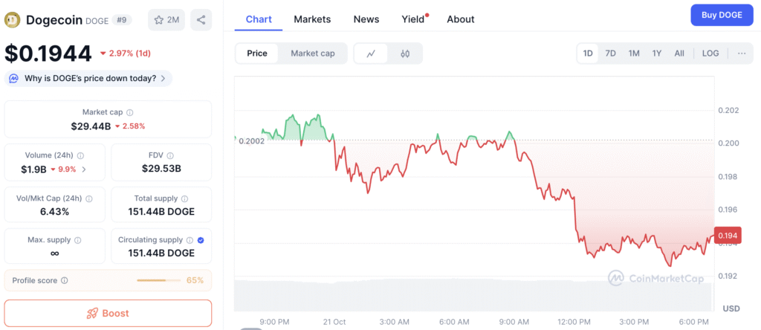The image size is (761, 330).
Task: Click Max. supply info icon
Action: tap(78, 240)
